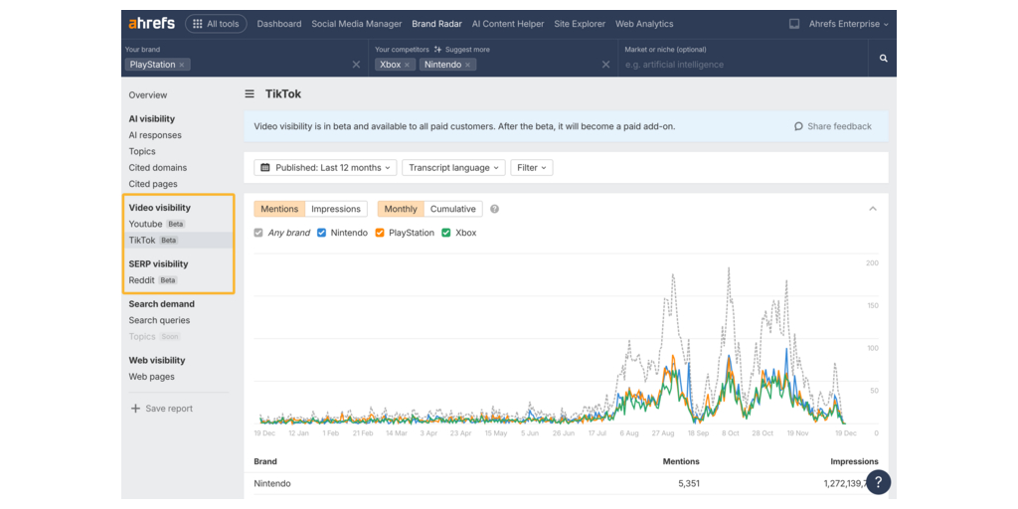The height and width of the screenshot is (509, 1018).
Task: Toggle the Xbox legend checkbox
Action: [x=446, y=233]
